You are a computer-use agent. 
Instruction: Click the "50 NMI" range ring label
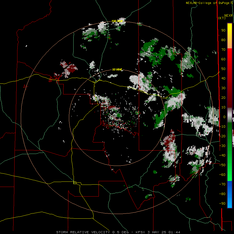click(117, 69)
